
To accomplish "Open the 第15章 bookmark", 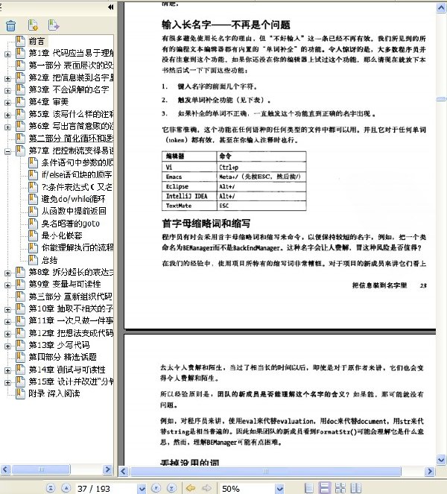I will [71, 381].
